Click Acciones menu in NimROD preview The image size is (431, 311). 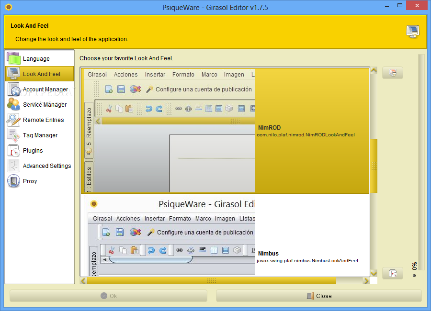(125, 75)
